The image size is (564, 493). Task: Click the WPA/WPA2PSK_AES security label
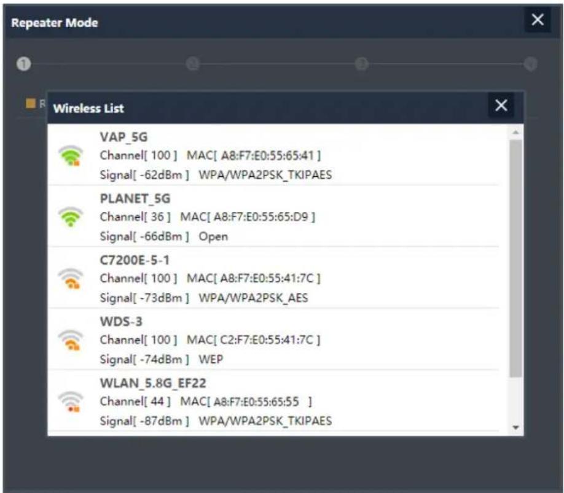(254, 298)
